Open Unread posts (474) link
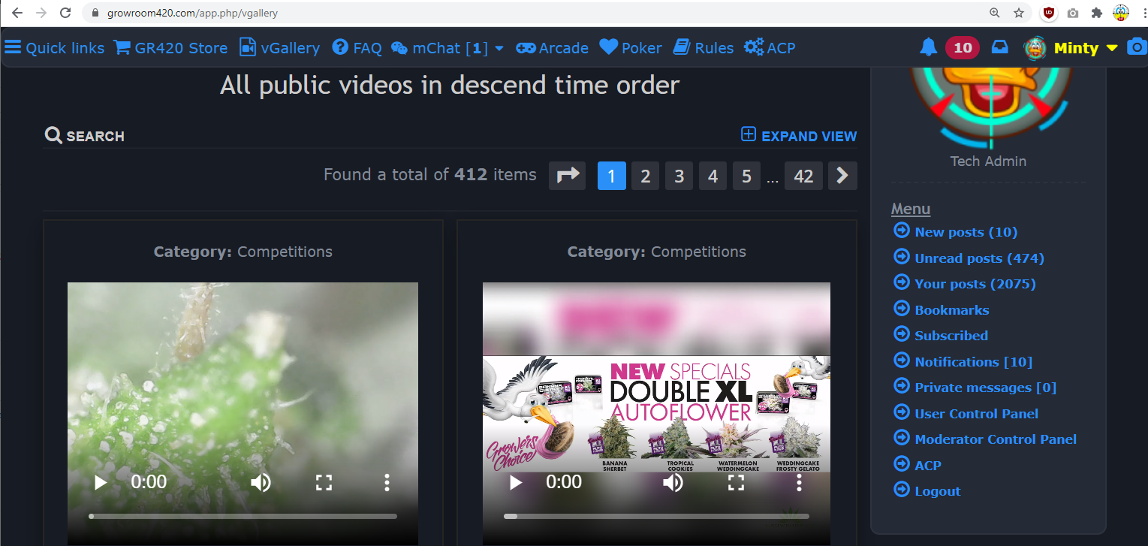Viewport: 1148px width, 546px height. pyautogui.click(x=979, y=258)
